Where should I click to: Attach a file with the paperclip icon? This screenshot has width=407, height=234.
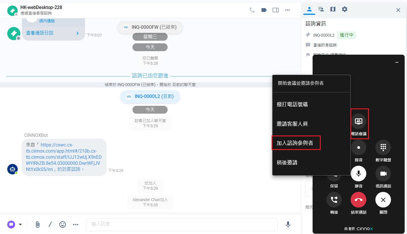(x=37, y=224)
